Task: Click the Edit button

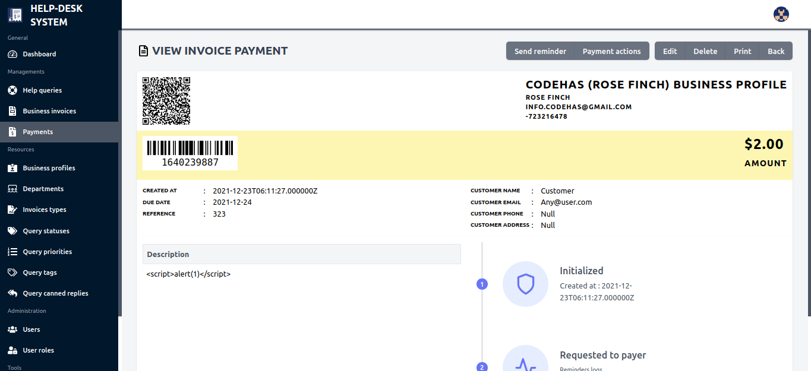Action: click(x=670, y=51)
